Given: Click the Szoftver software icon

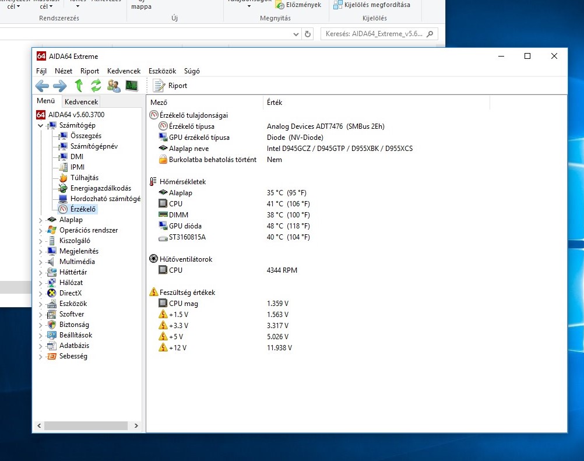Looking at the screenshot, I should (x=52, y=314).
